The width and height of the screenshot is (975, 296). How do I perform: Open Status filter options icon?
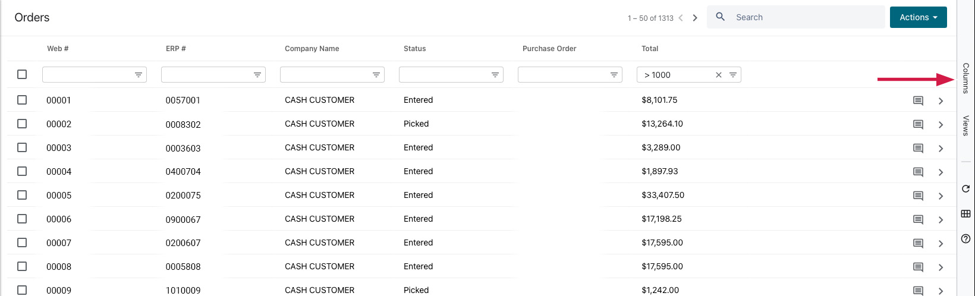pyautogui.click(x=495, y=75)
